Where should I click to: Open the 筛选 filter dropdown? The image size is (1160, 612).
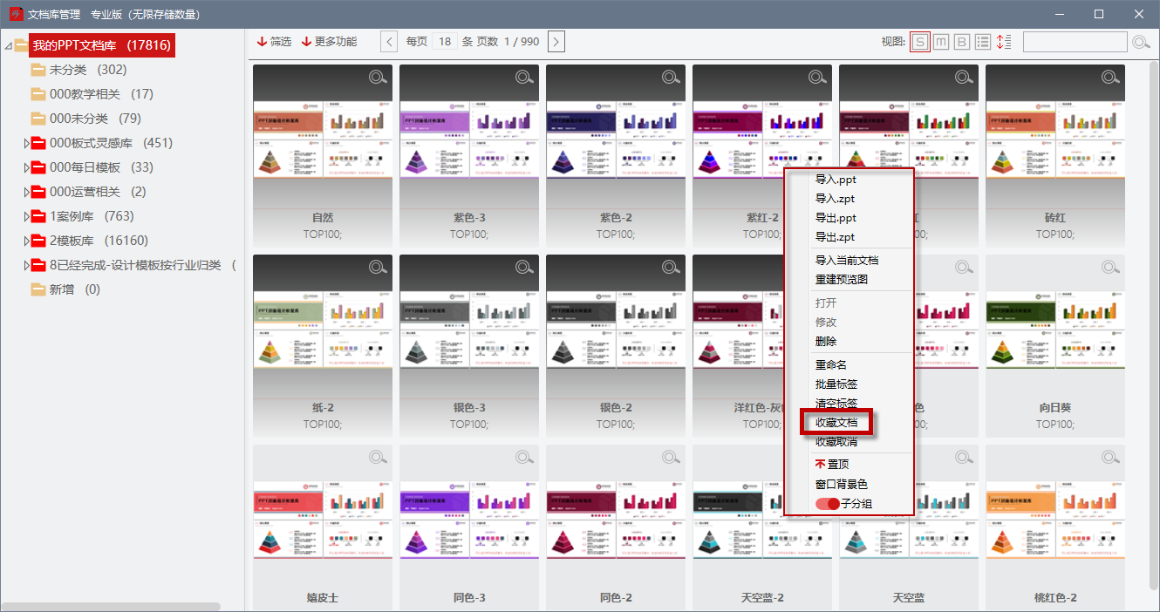click(274, 42)
